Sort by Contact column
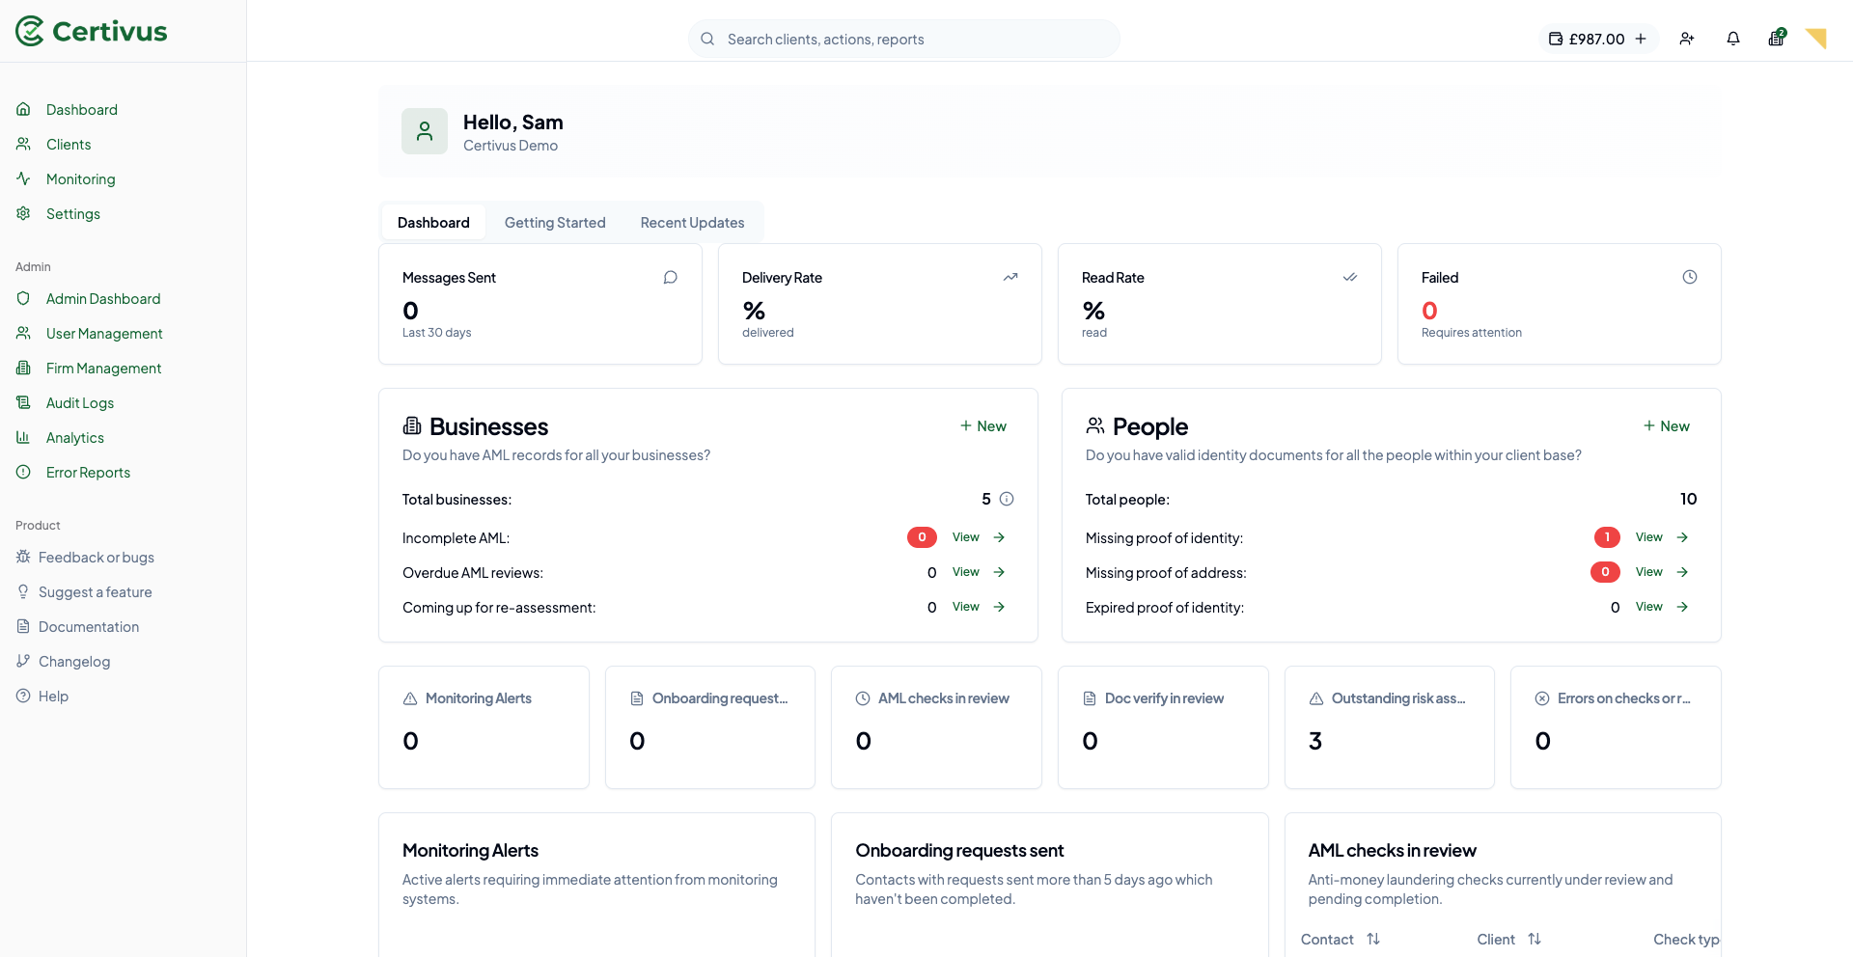This screenshot has width=1853, height=957. pyautogui.click(x=1341, y=940)
